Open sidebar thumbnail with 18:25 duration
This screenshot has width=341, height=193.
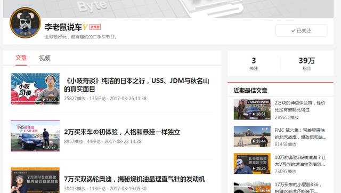point(252,163)
